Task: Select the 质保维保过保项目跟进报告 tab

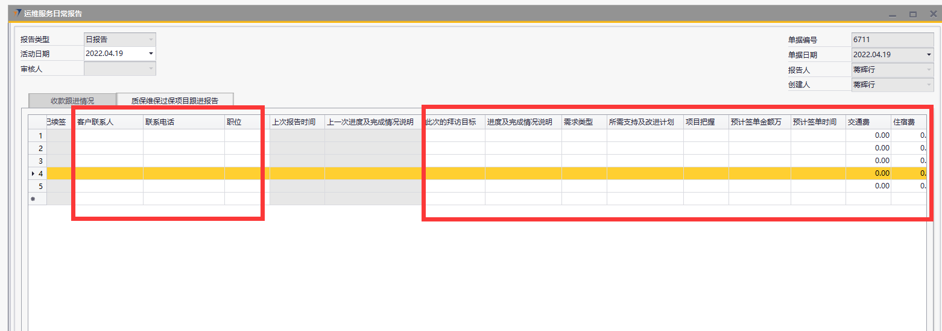Action: pos(175,101)
